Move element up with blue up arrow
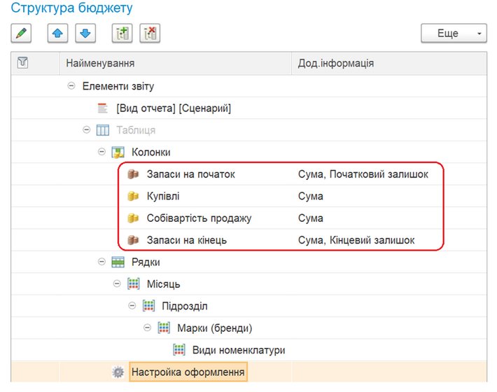 [58, 33]
